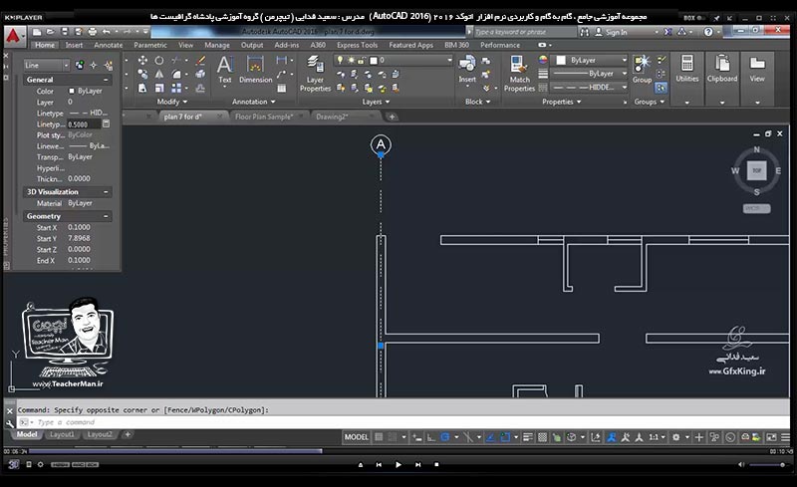Open the Floor Plan Sample drawing tab
Image resolution: width=797 pixels, height=487 pixels.
264,117
